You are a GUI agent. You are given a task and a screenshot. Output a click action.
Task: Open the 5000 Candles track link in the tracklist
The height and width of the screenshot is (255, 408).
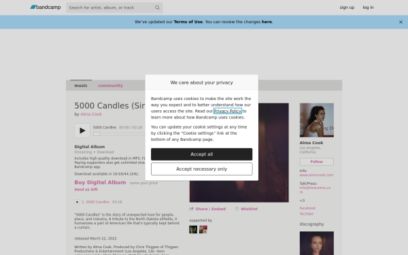(97, 202)
